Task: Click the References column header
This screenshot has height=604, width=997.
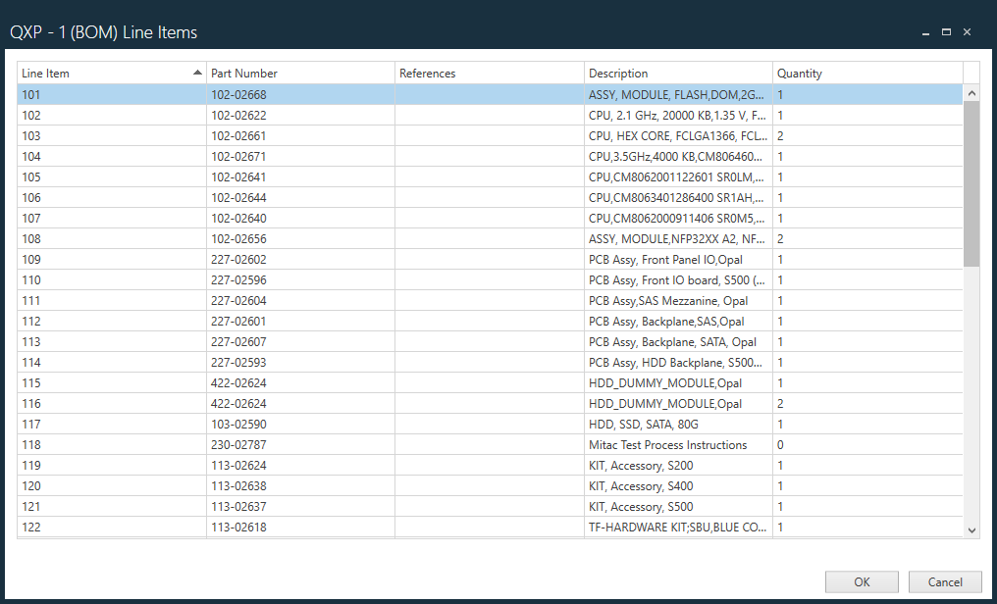Action: coord(489,74)
